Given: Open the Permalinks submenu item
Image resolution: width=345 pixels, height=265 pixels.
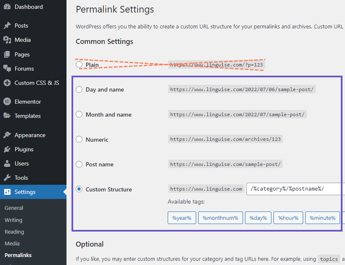Looking at the screenshot, I should (18, 255).
